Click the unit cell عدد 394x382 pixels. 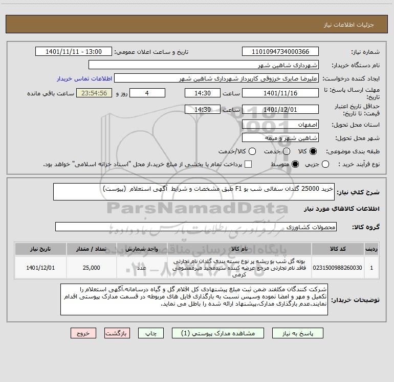pyautogui.click(x=142, y=268)
